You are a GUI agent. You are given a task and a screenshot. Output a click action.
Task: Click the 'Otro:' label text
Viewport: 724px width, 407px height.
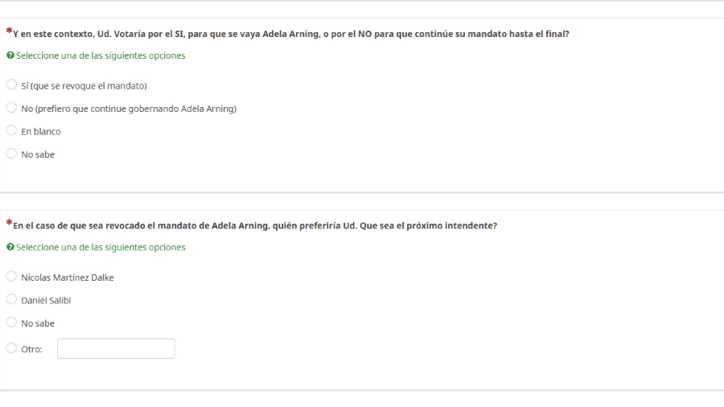(x=31, y=349)
